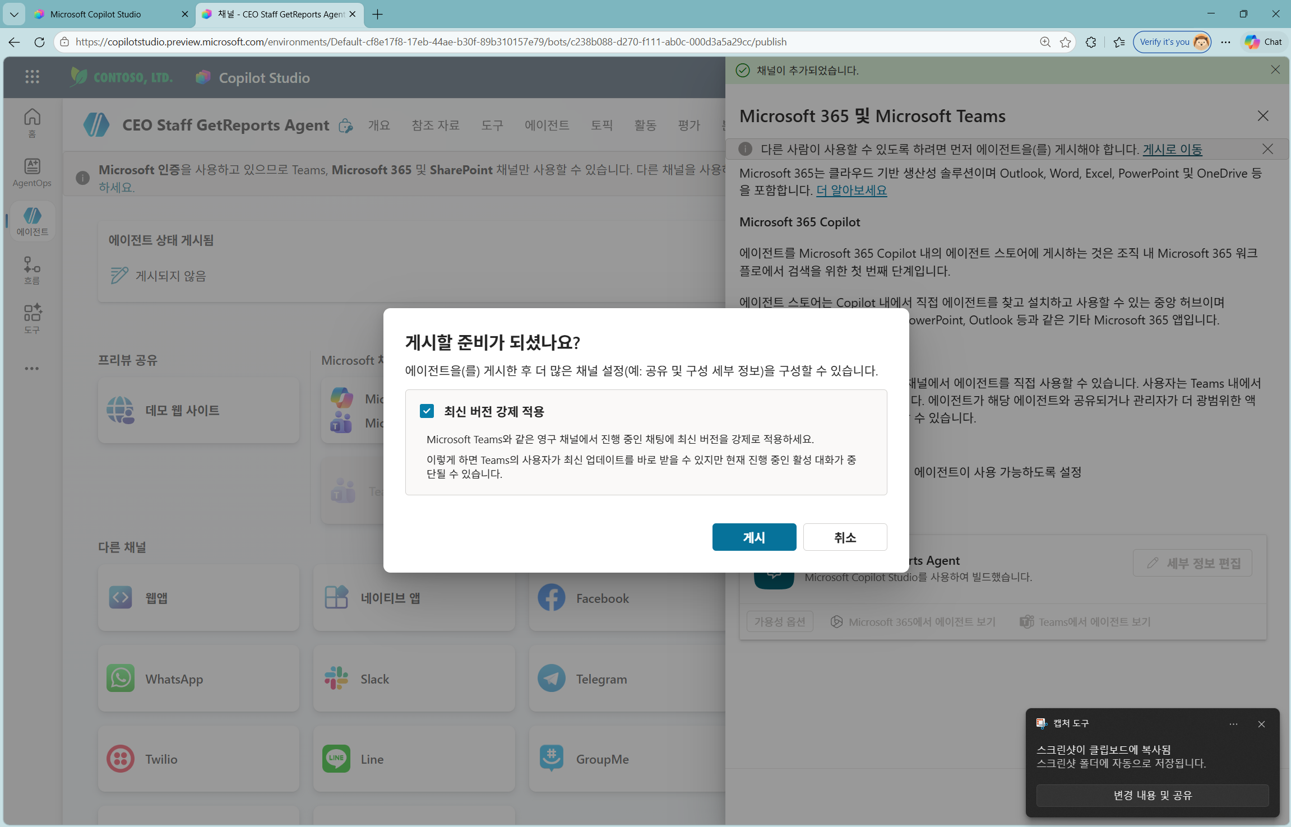Go back to the previous page
Screen dimensions: 1291x827
[14, 42]
